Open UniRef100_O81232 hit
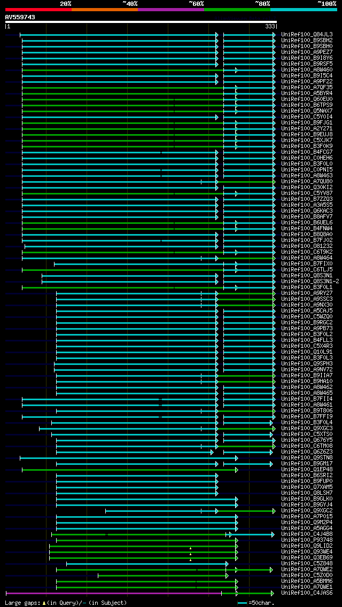This screenshot has width=342, height=607. 307,246
